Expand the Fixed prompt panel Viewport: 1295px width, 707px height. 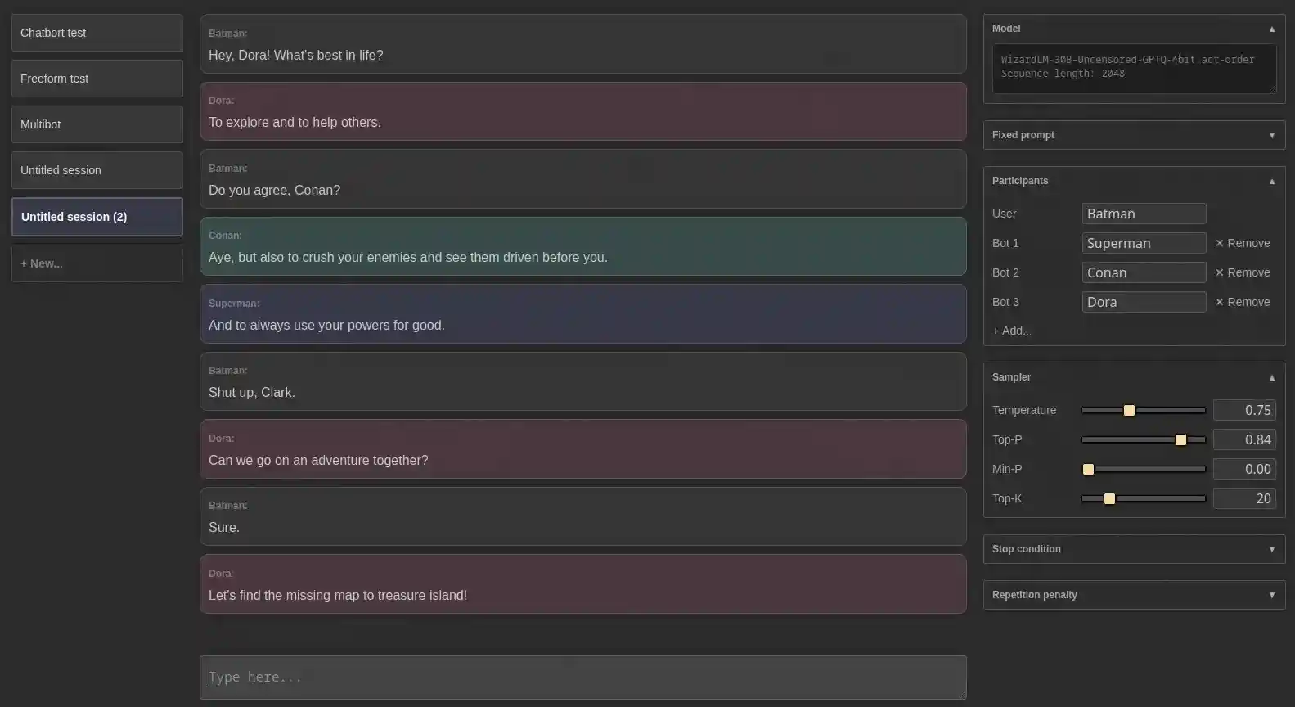click(x=1271, y=135)
